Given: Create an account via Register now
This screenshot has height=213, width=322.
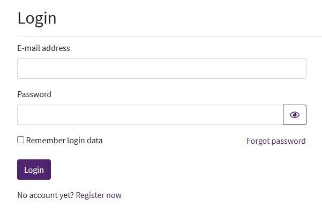Looking at the screenshot, I should click(x=99, y=195).
